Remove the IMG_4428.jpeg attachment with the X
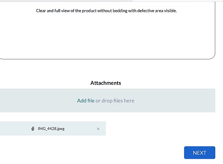Viewport: 223px width, 164px height. 98,129
